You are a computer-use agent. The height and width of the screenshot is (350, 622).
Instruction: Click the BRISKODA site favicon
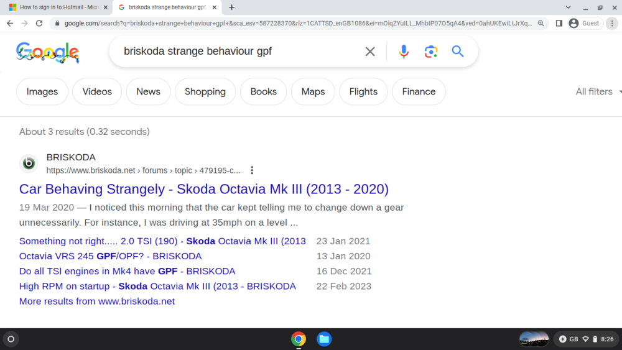(x=29, y=163)
